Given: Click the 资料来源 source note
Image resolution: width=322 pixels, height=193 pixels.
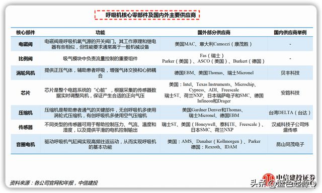Looking at the screenshot, I should pos(54,183).
